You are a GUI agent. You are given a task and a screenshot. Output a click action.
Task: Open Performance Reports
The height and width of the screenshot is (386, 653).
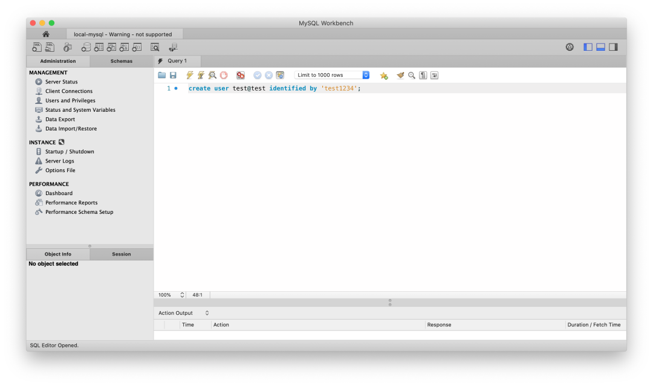[71, 202]
